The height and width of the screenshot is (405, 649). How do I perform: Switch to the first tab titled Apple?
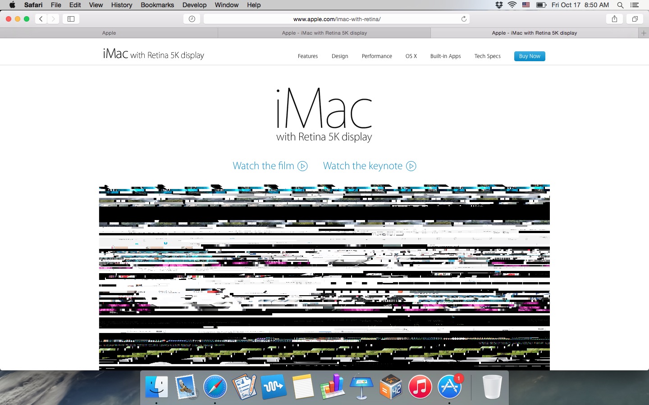[x=109, y=33]
